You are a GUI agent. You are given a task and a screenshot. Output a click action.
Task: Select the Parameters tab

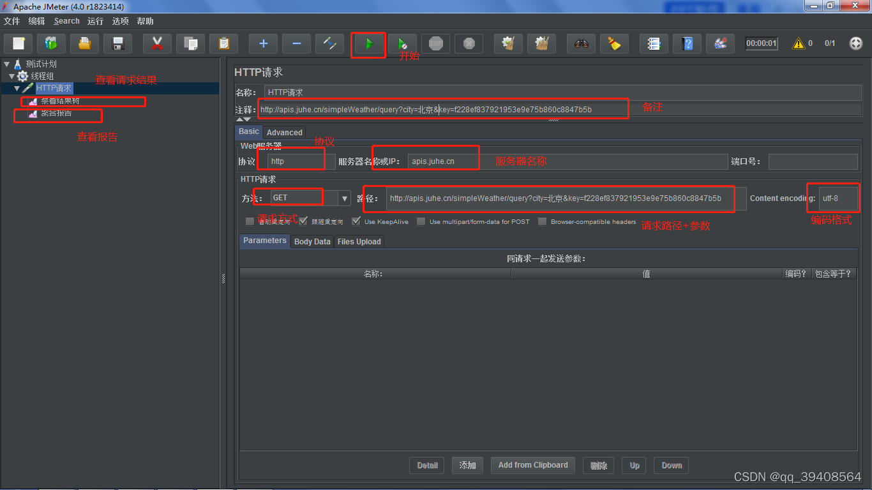pos(264,241)
